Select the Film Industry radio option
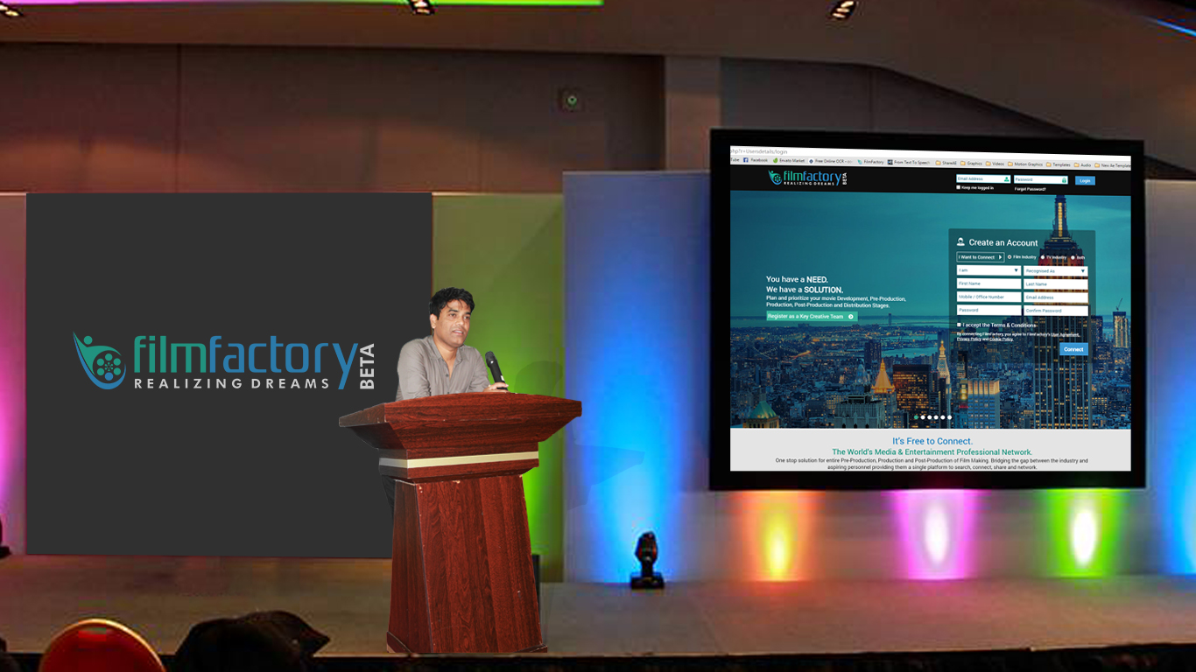The height and width of the screenshot is (672, 1196). [x=1010, y=257]
